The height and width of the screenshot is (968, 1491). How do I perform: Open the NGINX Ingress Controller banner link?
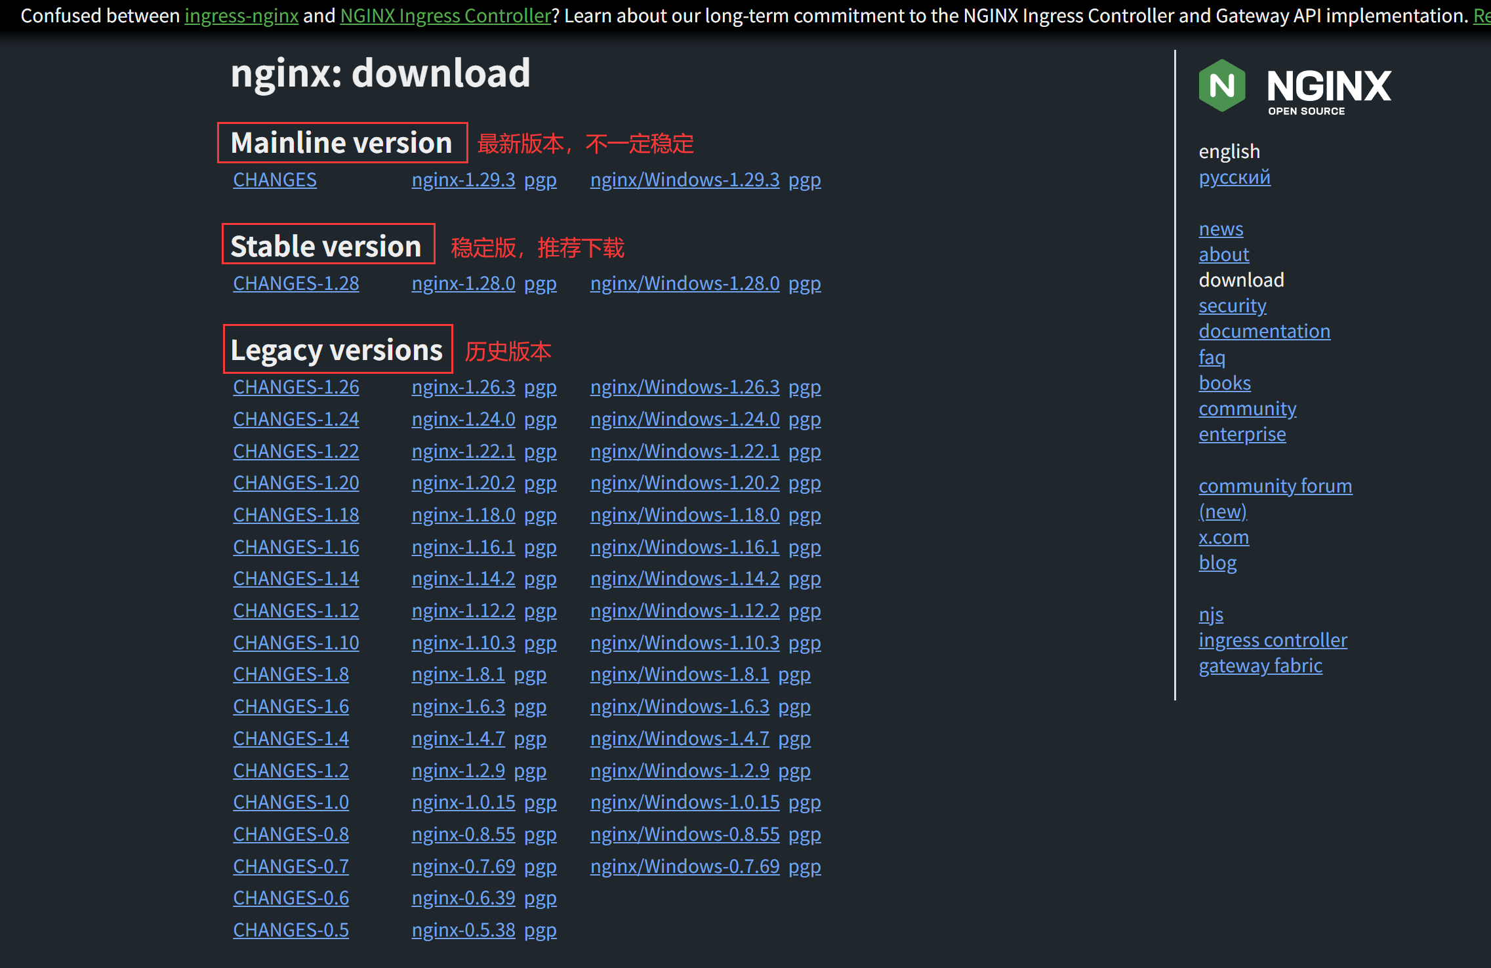pyautogui.click(x=446, y=16)
